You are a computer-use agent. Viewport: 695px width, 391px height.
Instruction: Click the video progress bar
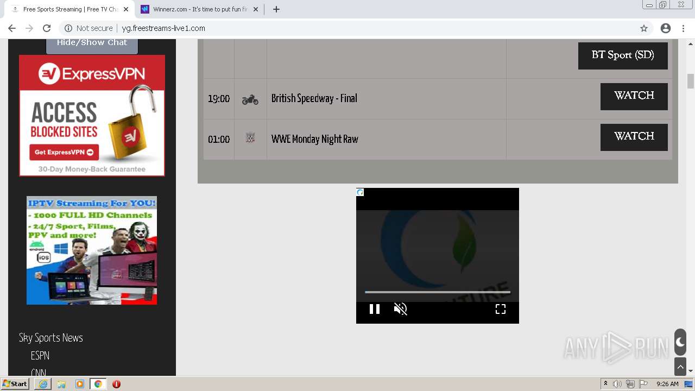(x=438, y=292)
